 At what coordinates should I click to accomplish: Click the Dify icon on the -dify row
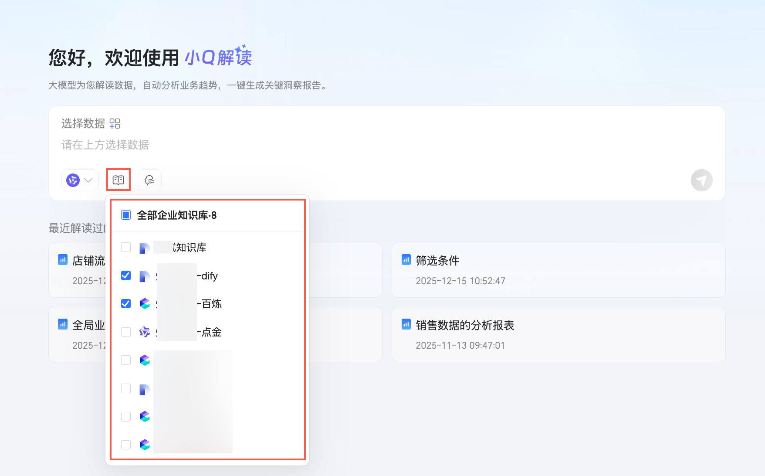click(144, 276)
